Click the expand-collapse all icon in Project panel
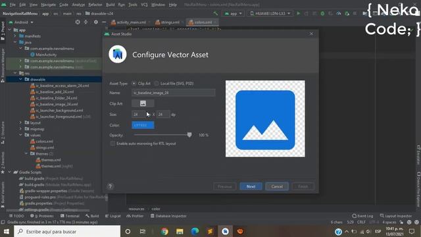 point(86,22)
